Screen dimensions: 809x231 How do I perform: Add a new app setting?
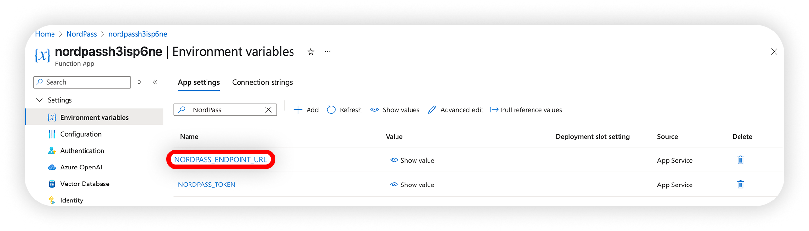point(306,110)
